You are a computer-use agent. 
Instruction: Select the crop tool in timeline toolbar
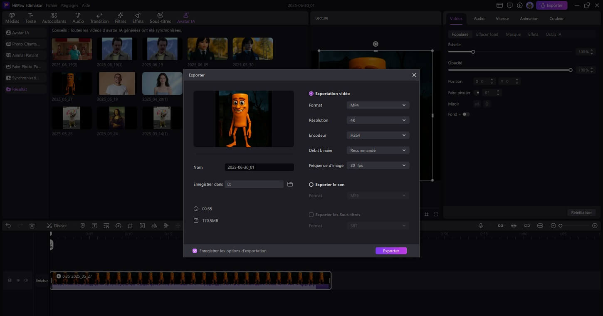[x=130, y=226]
